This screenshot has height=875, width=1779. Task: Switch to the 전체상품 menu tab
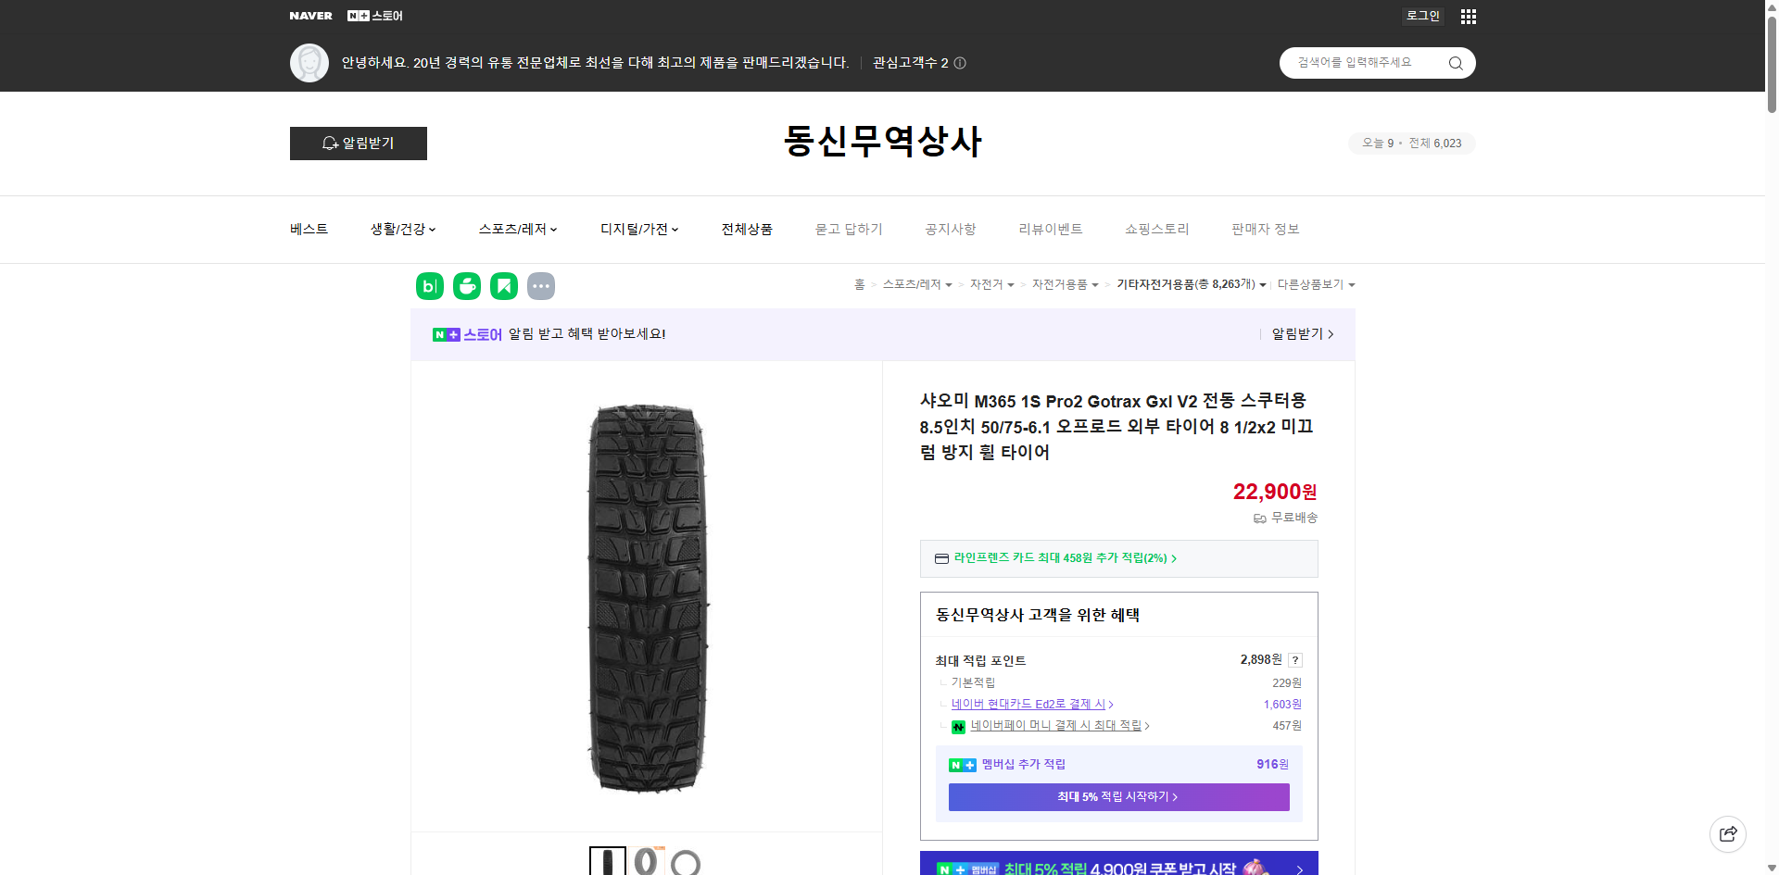pos(747,229)
